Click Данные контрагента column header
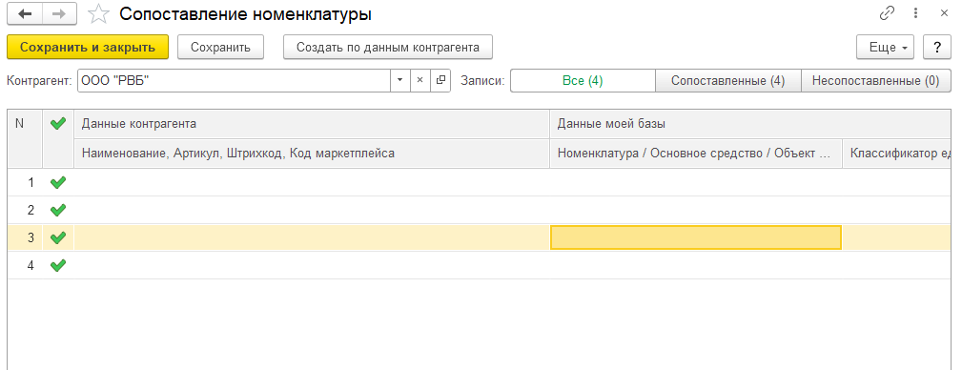The width and height of the screenshot is (962, 370). pos(311,124)
